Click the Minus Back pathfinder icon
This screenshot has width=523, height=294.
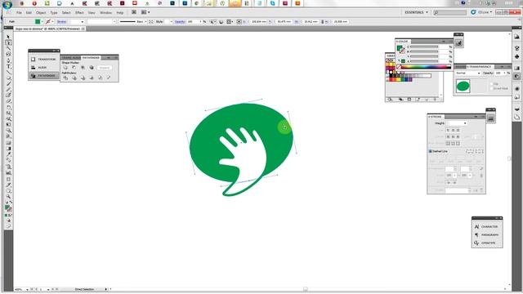[109, 78]
